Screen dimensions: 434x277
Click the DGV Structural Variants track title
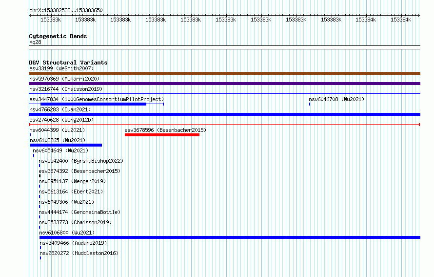(68, 63)
